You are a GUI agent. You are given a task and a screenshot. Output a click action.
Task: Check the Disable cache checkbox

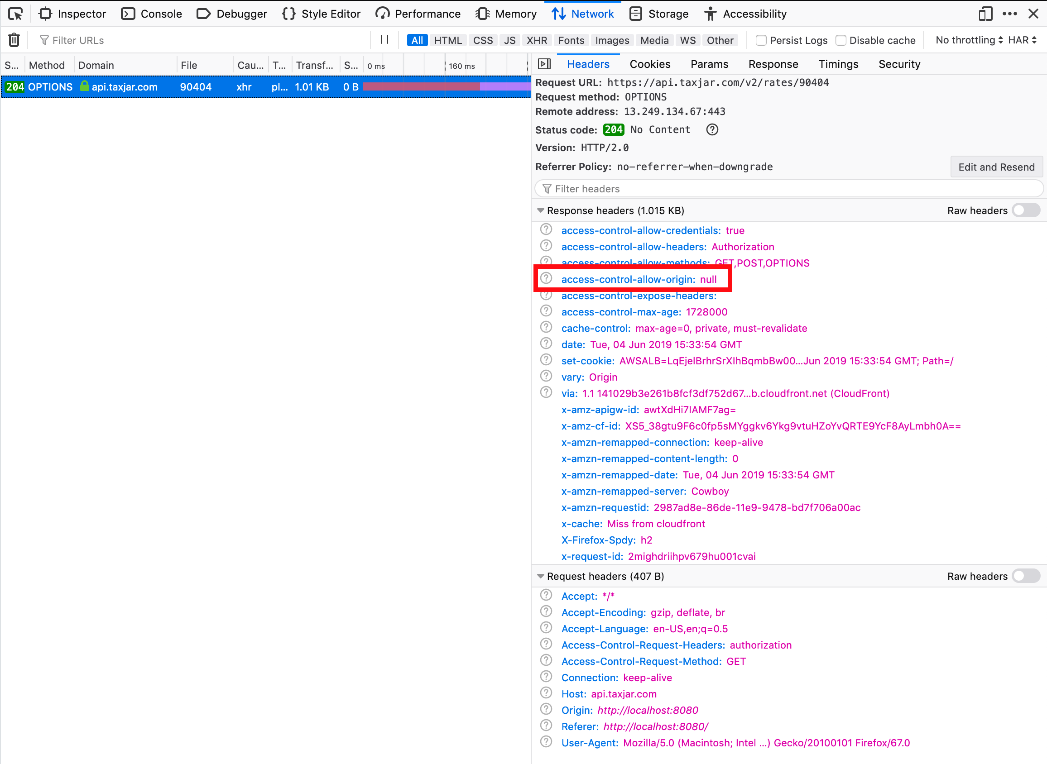pos(840,40)
